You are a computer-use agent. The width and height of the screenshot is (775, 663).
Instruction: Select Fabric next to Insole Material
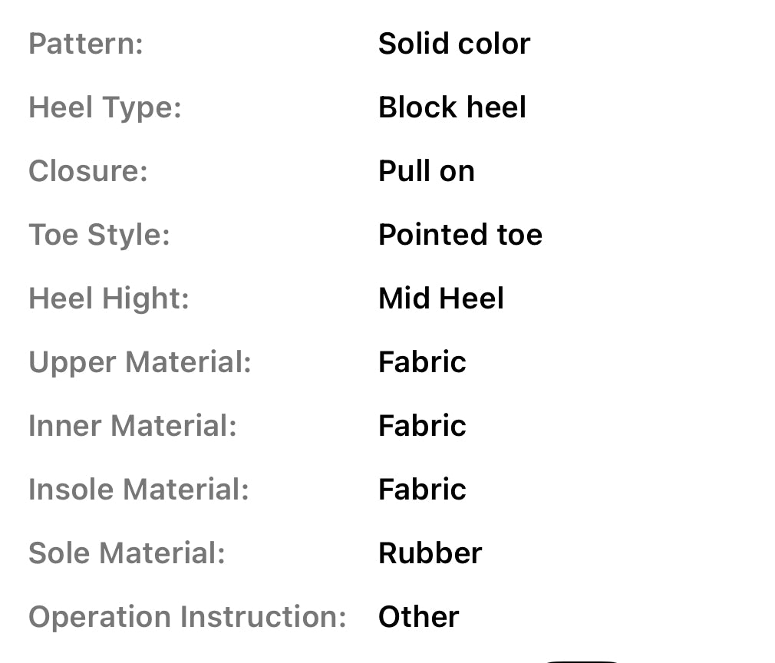click(422, 490)
